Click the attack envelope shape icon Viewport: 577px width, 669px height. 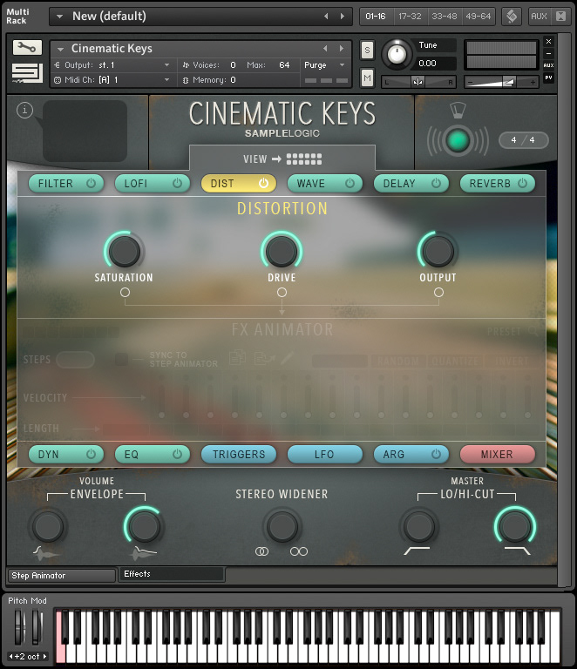[45, 553]
